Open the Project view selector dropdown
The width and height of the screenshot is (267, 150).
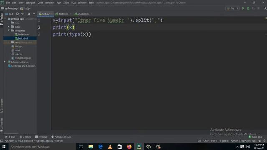[x=9, y=14]
